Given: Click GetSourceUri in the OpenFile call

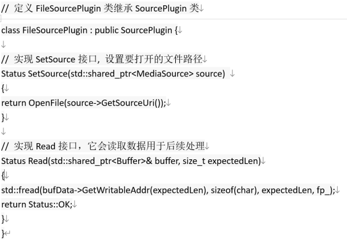Looking at the screenshot, I should 128,103.
